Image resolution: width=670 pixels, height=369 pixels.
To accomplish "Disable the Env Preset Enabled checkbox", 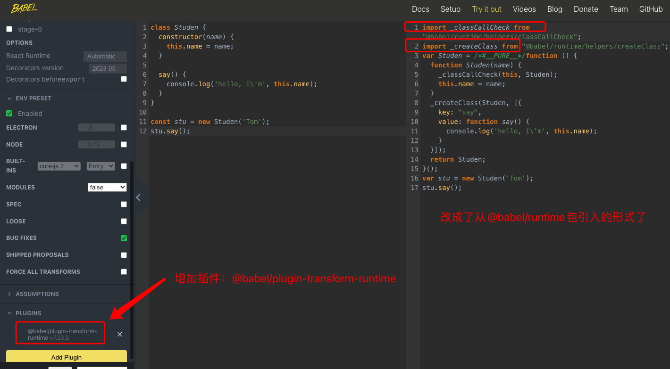I will tap(9, 114).
